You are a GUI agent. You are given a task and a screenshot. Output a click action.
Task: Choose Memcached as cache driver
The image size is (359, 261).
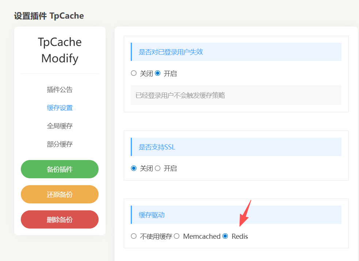[x=176, y=236]
